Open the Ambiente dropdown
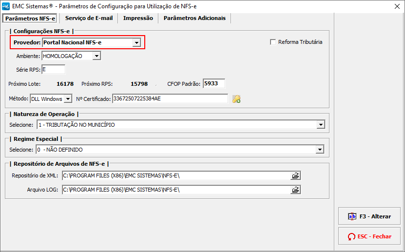 point(96,56)
